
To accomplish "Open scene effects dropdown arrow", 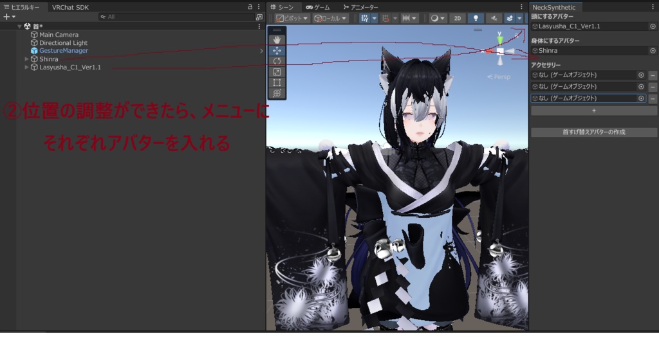I will coord(519,19).
